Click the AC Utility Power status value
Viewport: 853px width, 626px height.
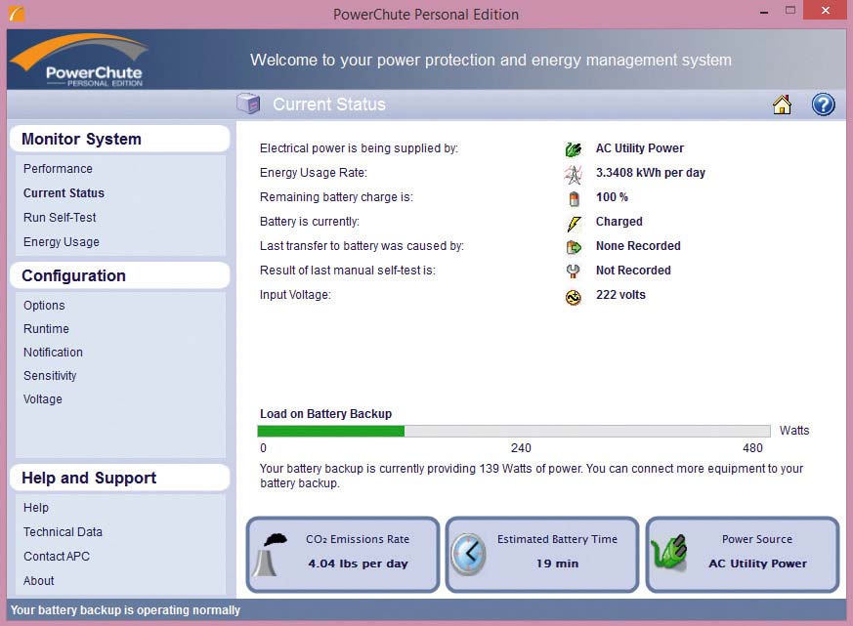pyautogui.click(x=640, y=147)
